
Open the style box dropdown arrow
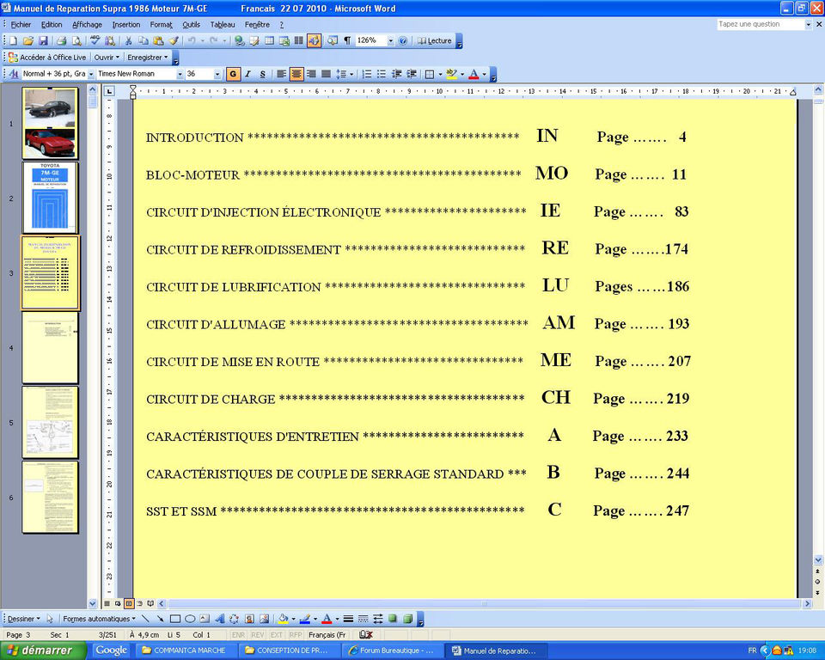point(90,74)
